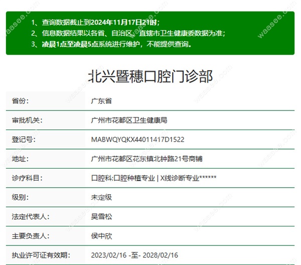The height and width of the screenshot is (265, 301).
Task: Click the 主要负责人 field label
Action: [x=31, y=236]
